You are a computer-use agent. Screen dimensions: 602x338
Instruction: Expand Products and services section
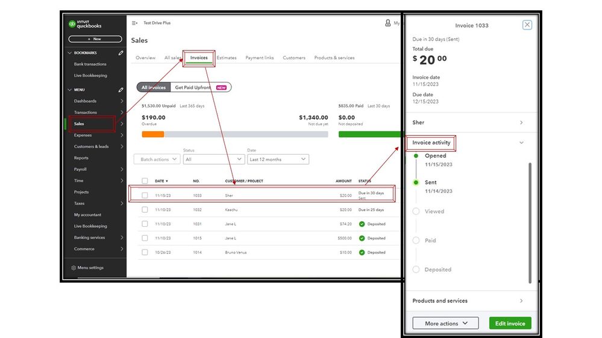pyautogui.click(x=521, y=301)
